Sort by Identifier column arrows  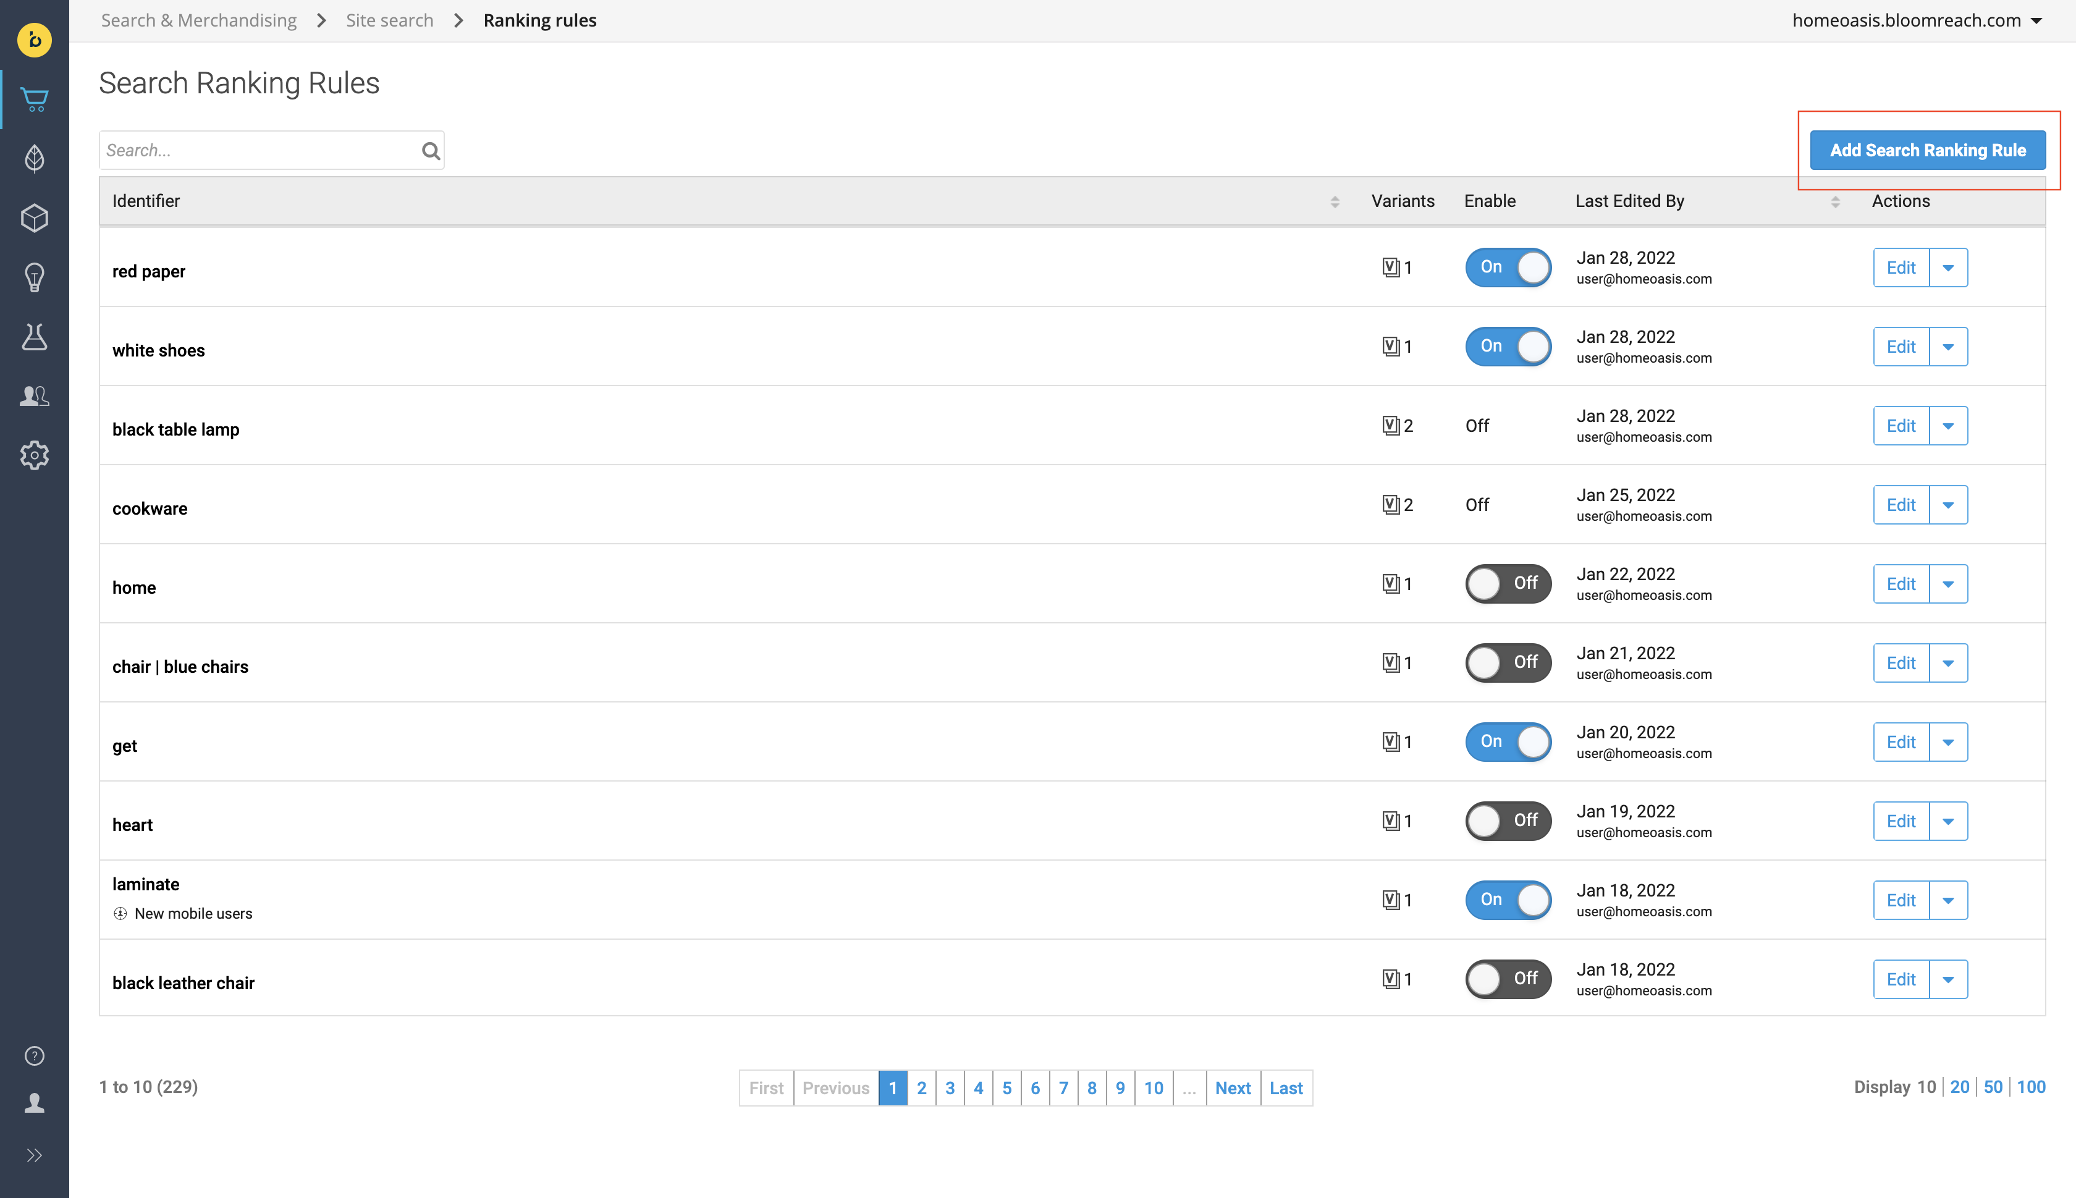pos(1335,201)
